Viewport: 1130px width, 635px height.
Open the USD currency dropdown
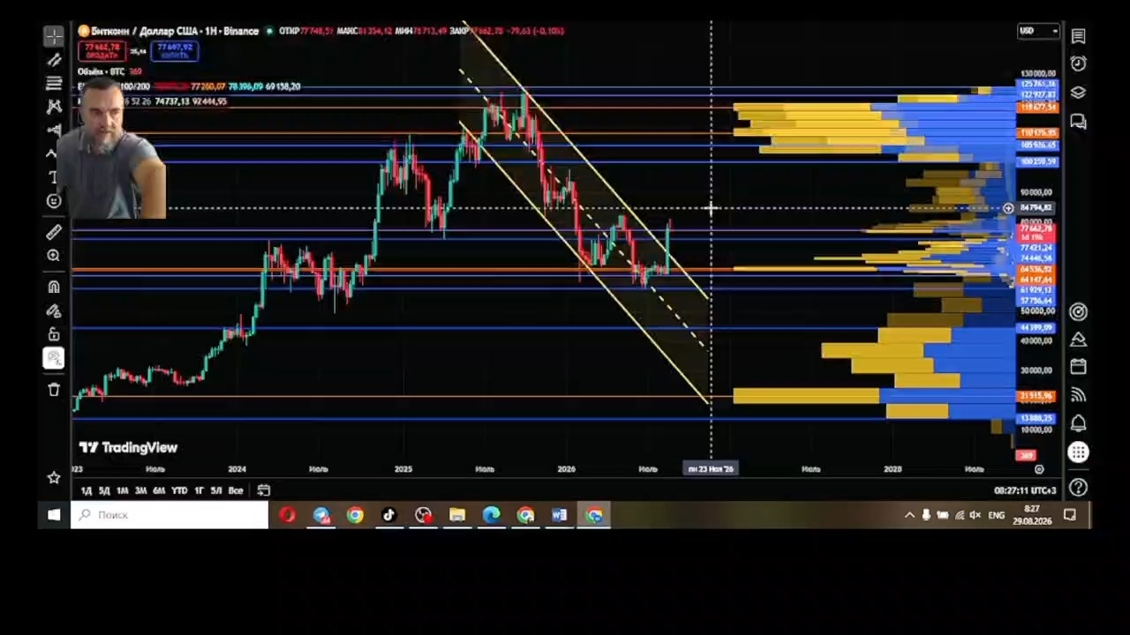pyautogui.click(x=1038, y=31)
